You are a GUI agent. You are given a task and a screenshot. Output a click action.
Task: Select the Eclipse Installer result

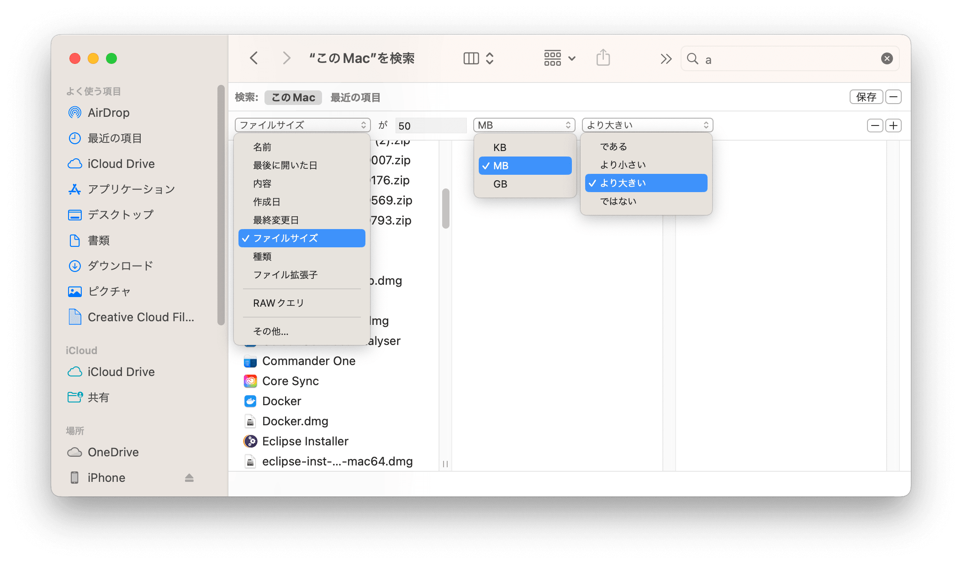[x=305, y=441]
